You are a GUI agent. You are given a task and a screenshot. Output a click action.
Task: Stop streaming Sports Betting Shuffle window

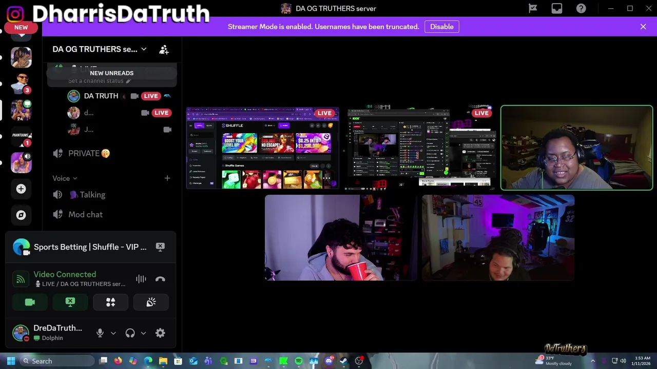pyautogui.click(x=160, y=247)
